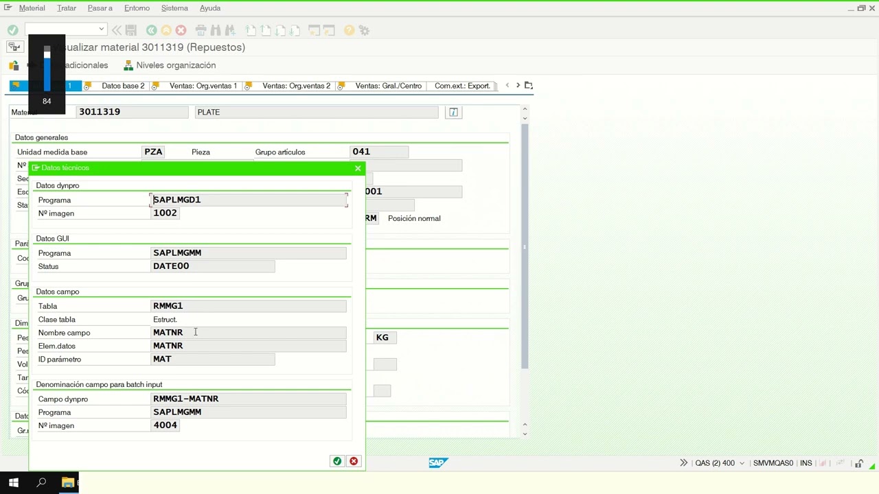Viewport: 879px width, 494px height.
Task: Open the Material menu
Action: 32,8
